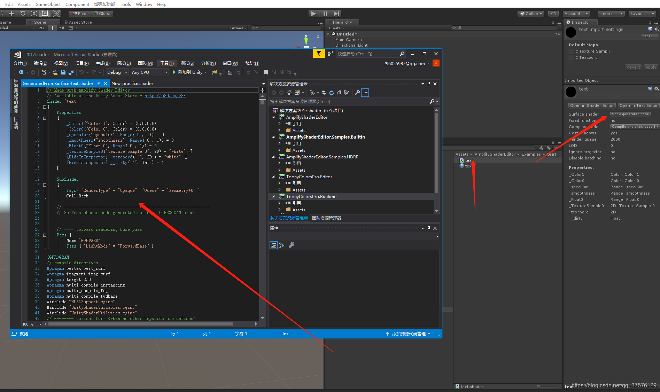This screenshot has width=660, height=392.
Task: Click Preview Selected Items icon in Solution Explorer
Action: click(365, 93)
